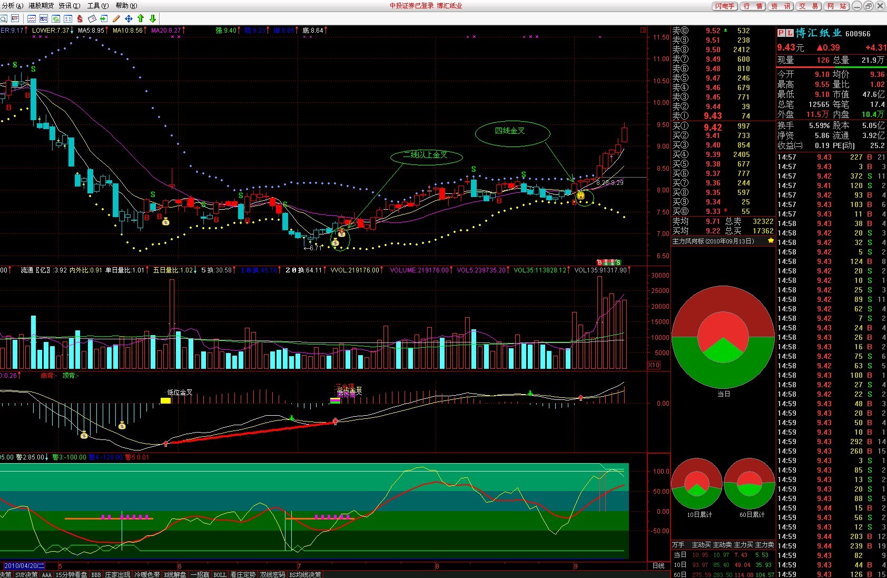Click the red dollar sign icon
The height and width of the screenshot is (578, 887).
point(80,18)
